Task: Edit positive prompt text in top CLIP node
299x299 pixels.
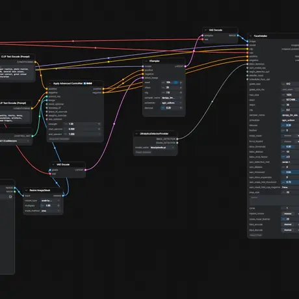Action: click(17, 73)
